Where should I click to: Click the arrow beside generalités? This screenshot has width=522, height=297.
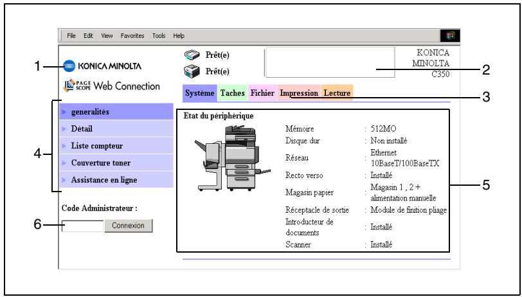[64, 113]
